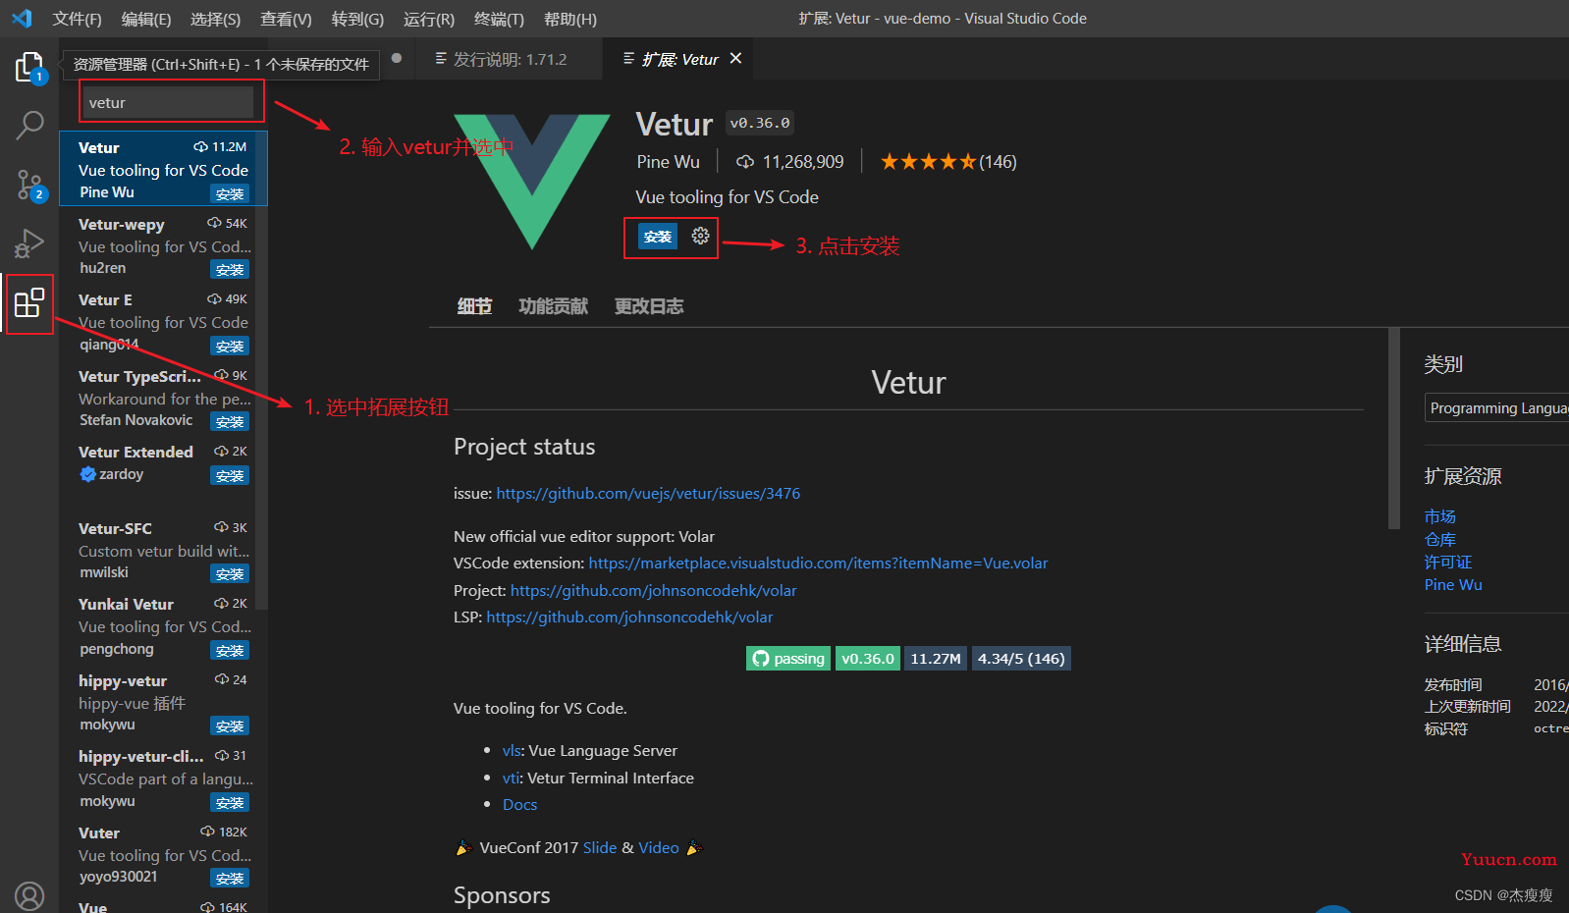Install Yunkai Vetur by pengchong
1569x913 pixels.
coord(230,651)
